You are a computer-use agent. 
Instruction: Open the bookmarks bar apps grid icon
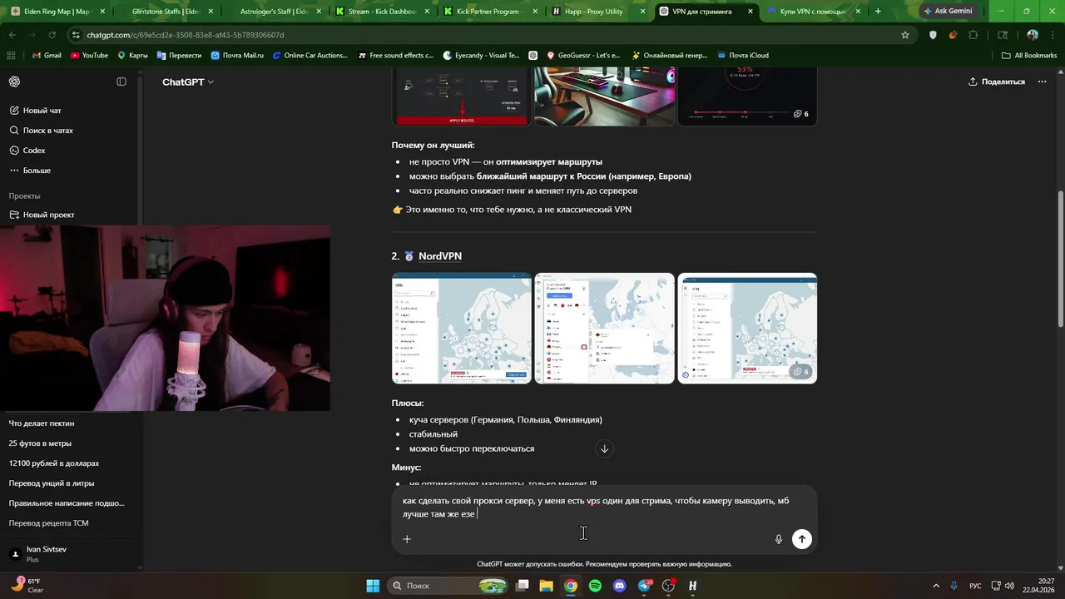pos(11,56)
